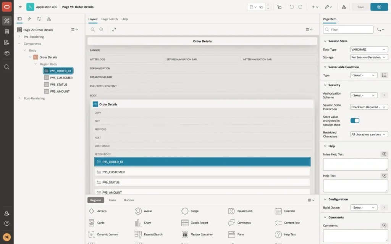Image resolution: width=391 pixels, height=244 pixels.
Task: Select the Faceted Search region type
Action: click(149, 234)
